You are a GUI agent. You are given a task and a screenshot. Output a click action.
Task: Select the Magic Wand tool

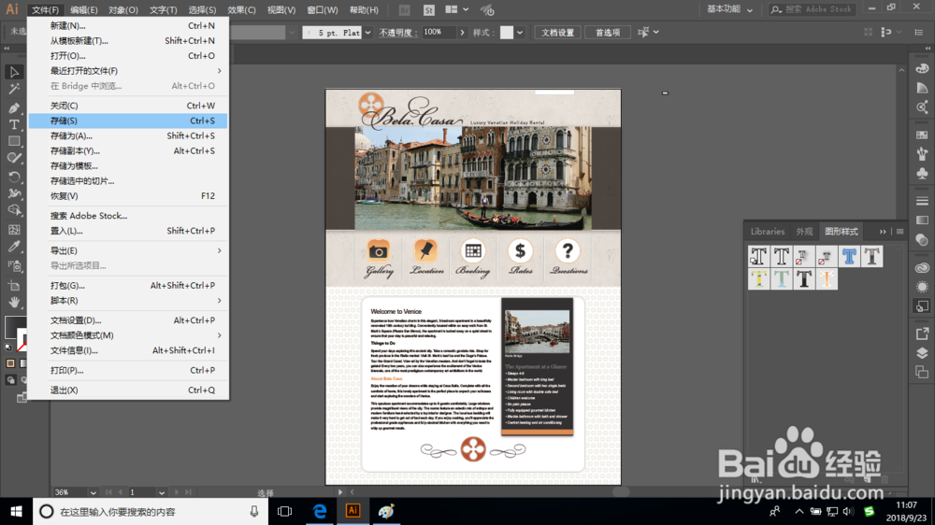click(x=14, y=90)
